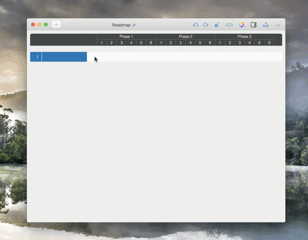Click column 1 header under Phase 2

tap(161, 43)
